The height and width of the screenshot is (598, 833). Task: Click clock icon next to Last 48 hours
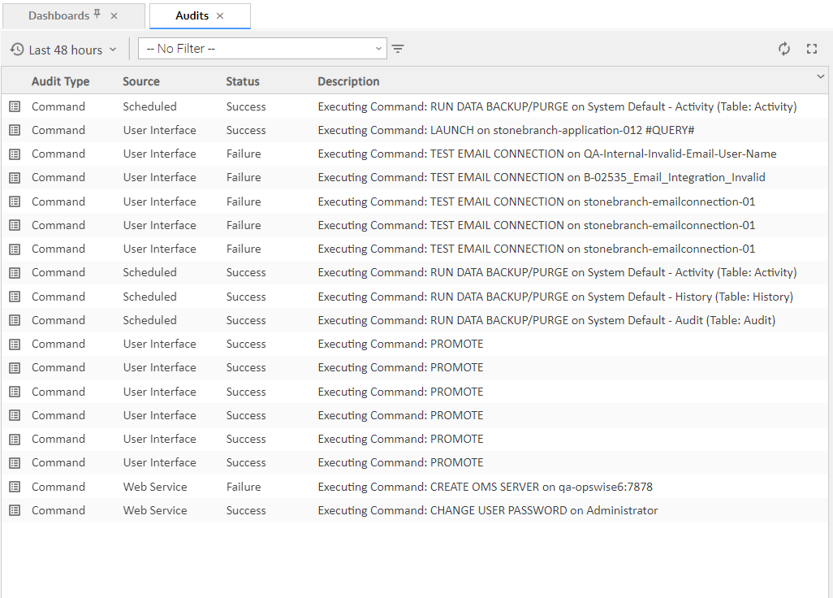[x=17, y=50]
